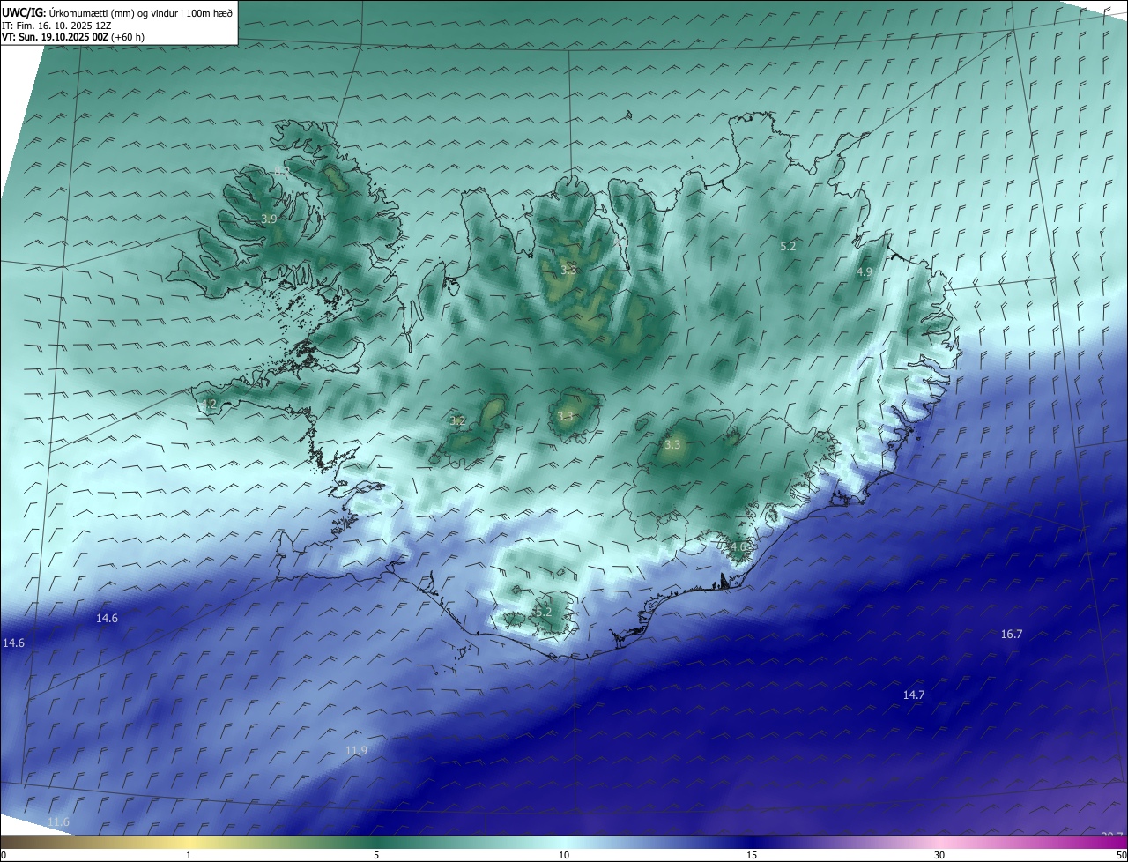Click the 4.6 value near the southeast coast
Image resolution: width=1128 pixels, height=862 pixels.
(x=738, y=546)
